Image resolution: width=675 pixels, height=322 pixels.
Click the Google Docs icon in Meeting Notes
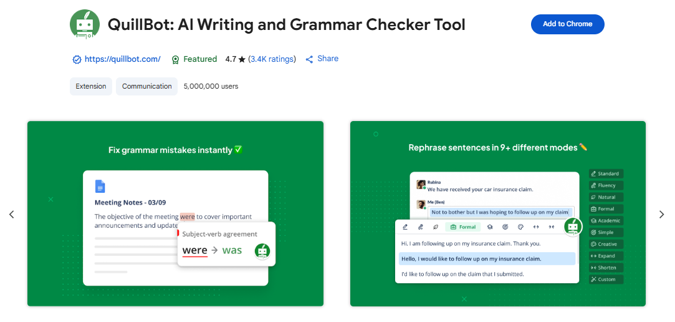pyautogui.click(x=100, y=186)
